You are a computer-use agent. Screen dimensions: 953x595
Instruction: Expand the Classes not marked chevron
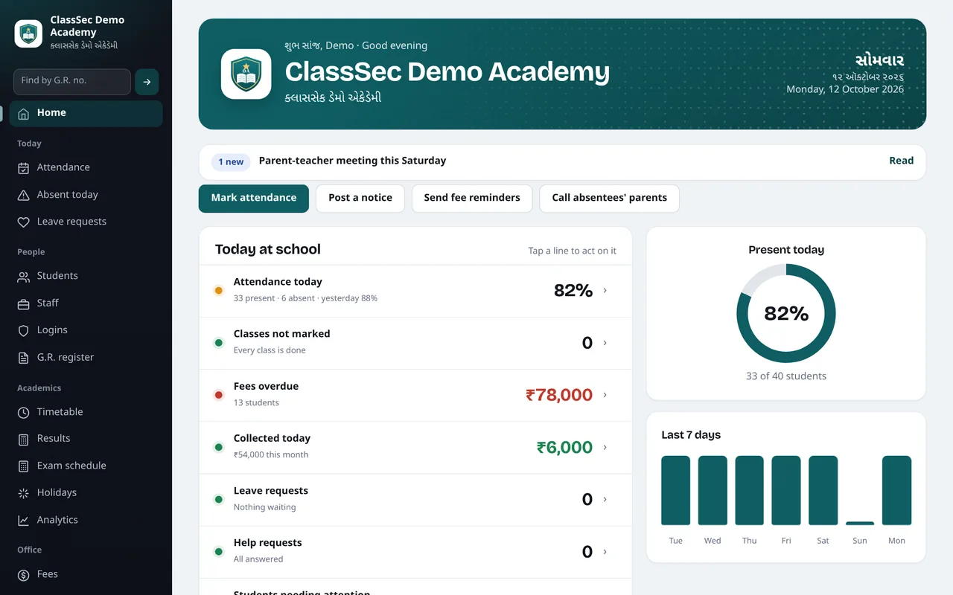point(605,343)
